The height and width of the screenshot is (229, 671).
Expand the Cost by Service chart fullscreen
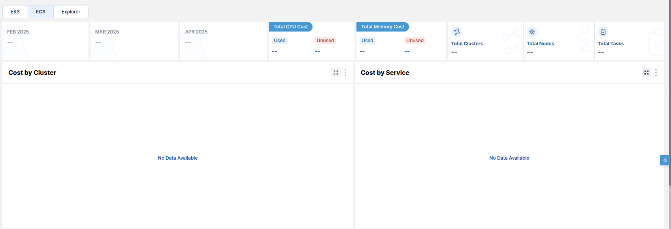pos(646,73)
